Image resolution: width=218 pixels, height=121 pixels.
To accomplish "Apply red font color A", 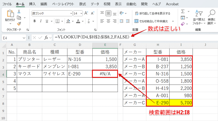I will pos(78,21).
